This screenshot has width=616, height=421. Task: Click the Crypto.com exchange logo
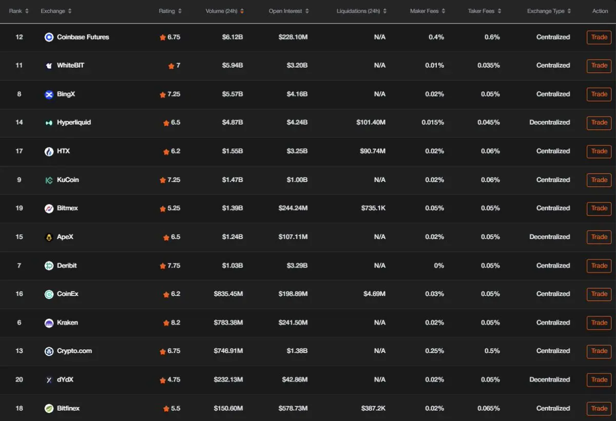(x=49, y=351)
